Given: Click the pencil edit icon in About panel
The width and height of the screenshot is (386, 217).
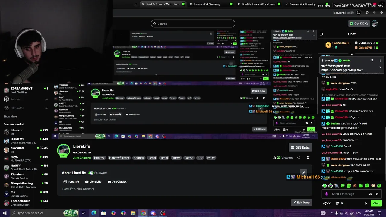Looking at the screenshot, I should coord(303,173).
